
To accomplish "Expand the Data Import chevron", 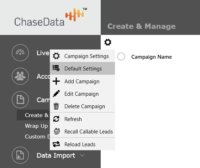I will click(x=82, y=155).
